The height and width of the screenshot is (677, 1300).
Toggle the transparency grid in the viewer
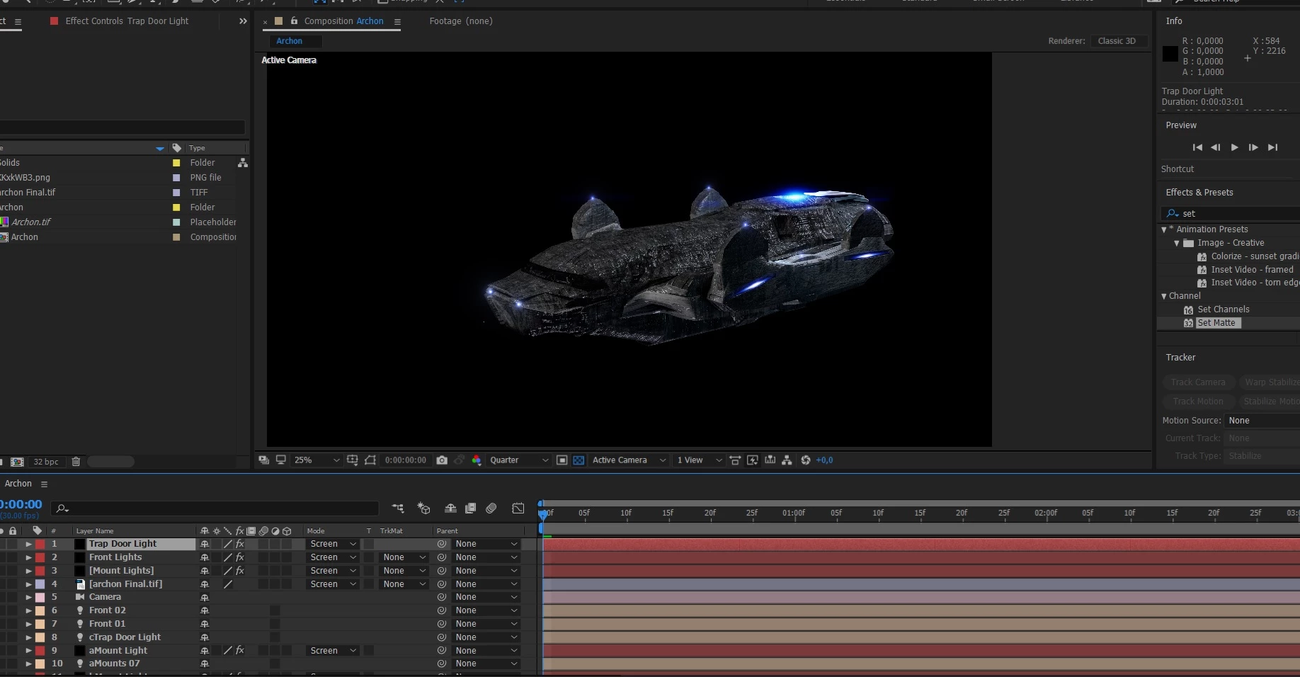point(578,460)
